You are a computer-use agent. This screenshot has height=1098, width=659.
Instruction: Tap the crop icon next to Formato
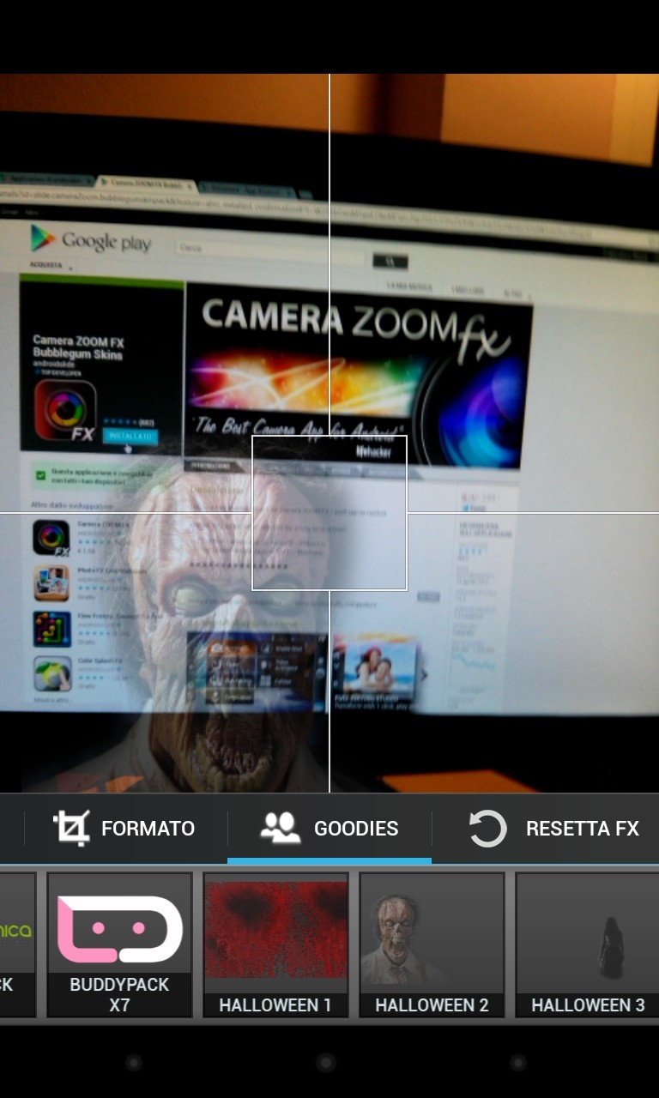pyautogui.click(x=70, y=829)
